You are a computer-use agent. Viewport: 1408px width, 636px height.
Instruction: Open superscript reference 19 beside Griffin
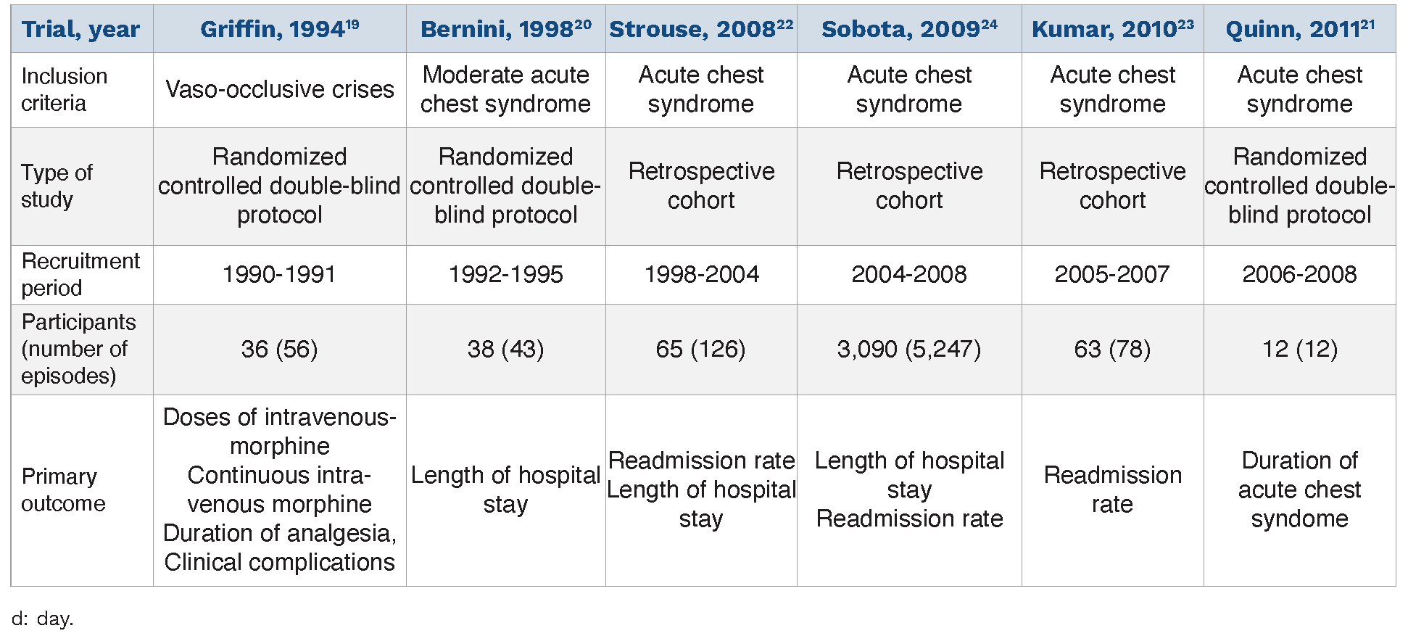(x=352, y=24)
